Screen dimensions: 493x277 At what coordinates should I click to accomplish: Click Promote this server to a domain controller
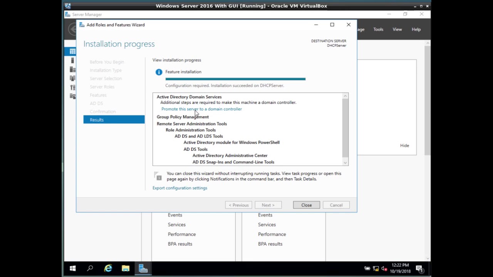[201, 109]
